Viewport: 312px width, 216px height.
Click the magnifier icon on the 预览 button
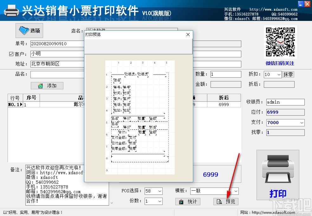220,201
